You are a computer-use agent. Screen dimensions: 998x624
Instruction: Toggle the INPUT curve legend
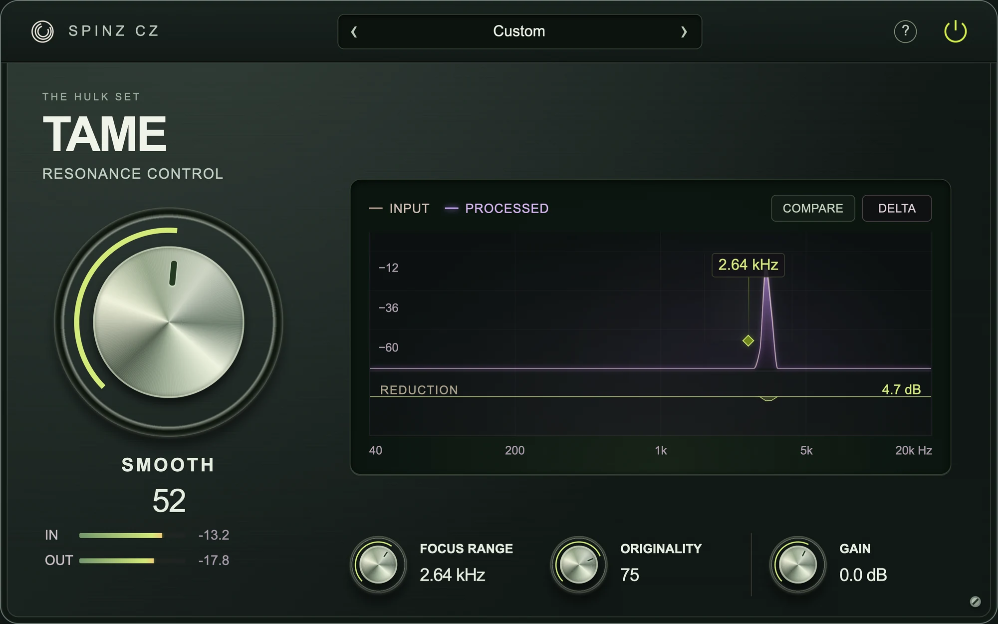tap(399, 208)
